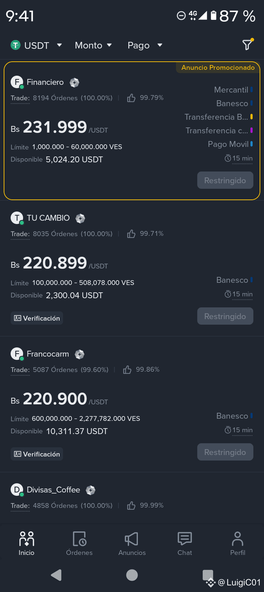This screenshot has width=264, height=592.
Task: Switch to the Inicio tab
Action: [x=26, y=543]
